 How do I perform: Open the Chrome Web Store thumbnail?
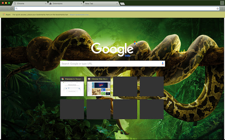[98, 86]
